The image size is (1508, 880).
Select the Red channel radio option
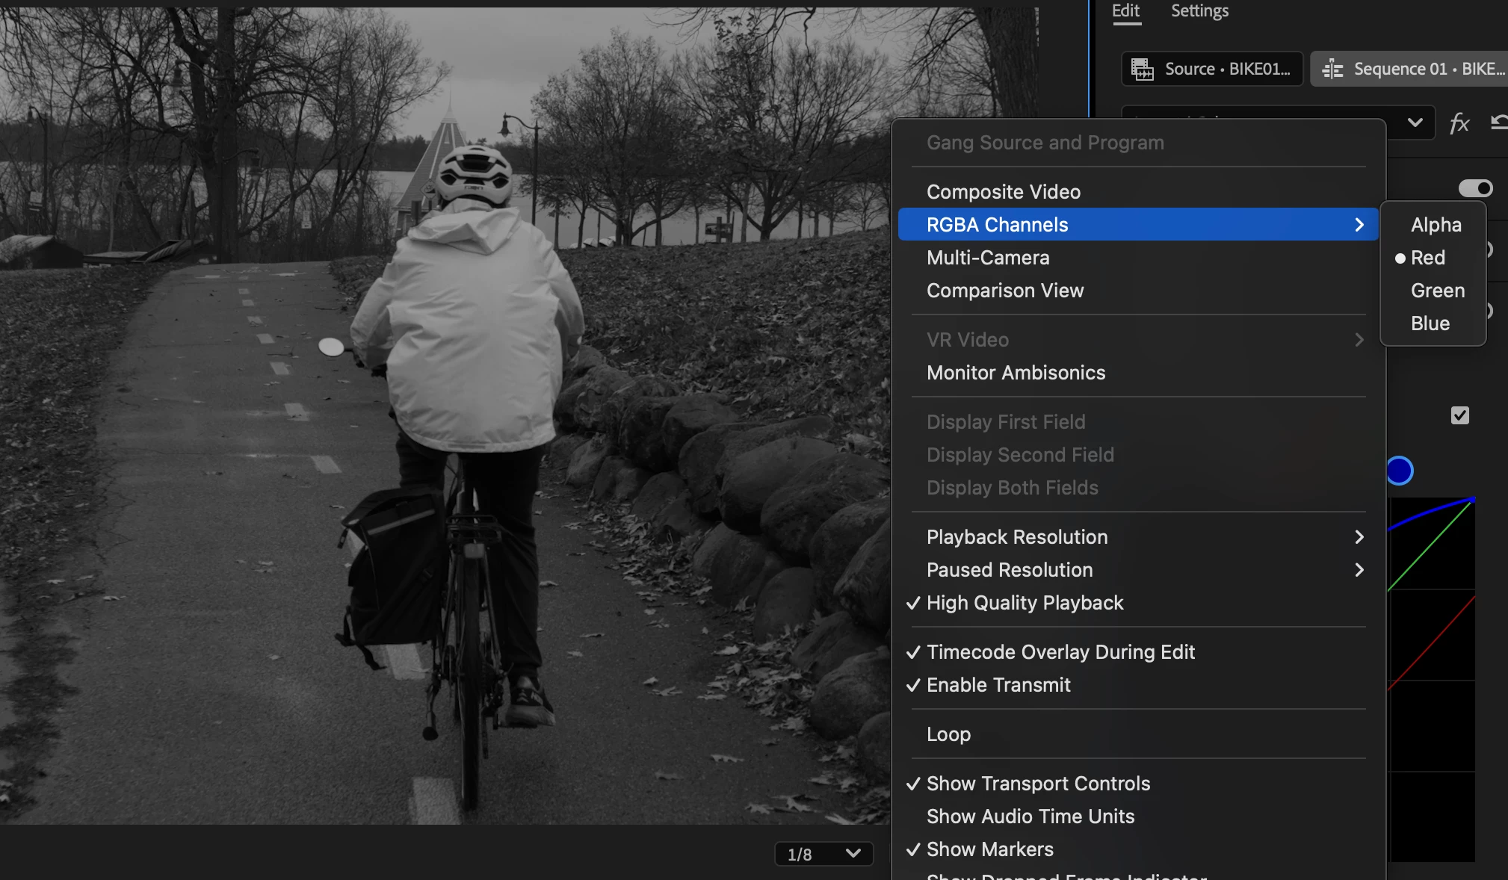pos(1427,258)
